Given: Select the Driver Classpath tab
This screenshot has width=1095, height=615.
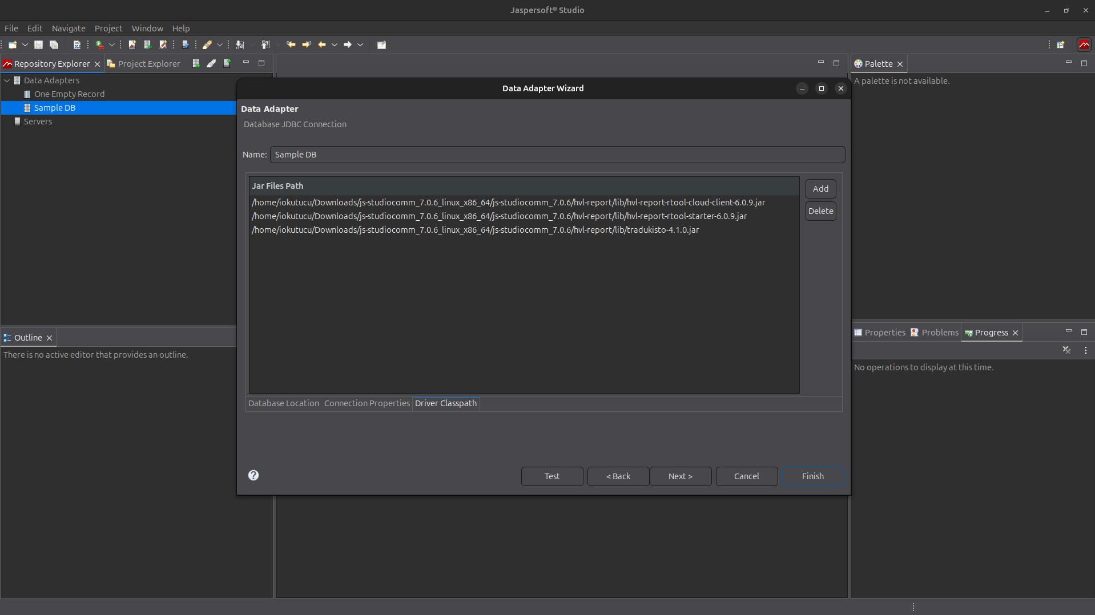Looking at the screenshot, I should 446,403.
